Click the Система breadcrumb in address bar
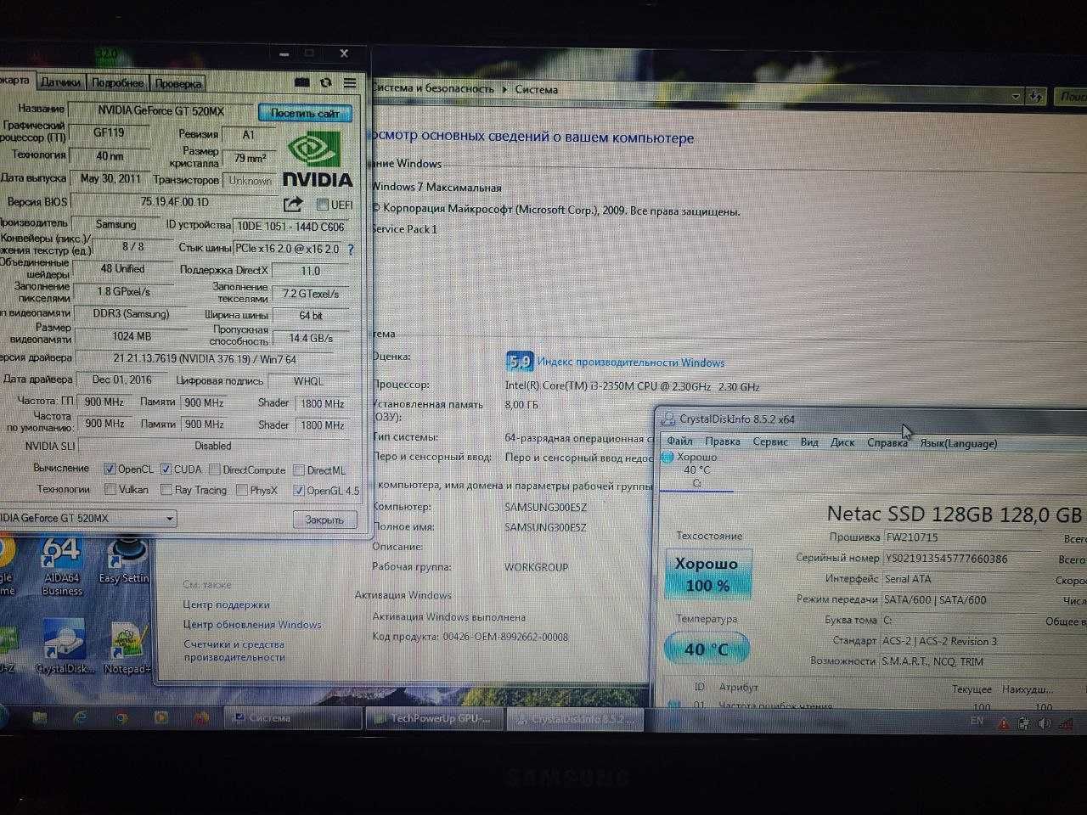Viewport: 1087px width, 815px height. coord(537,89)
